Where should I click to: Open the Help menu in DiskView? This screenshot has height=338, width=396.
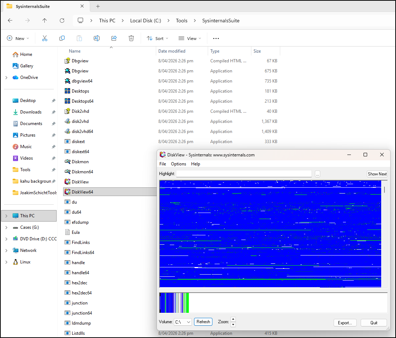[x=195, y=164]
